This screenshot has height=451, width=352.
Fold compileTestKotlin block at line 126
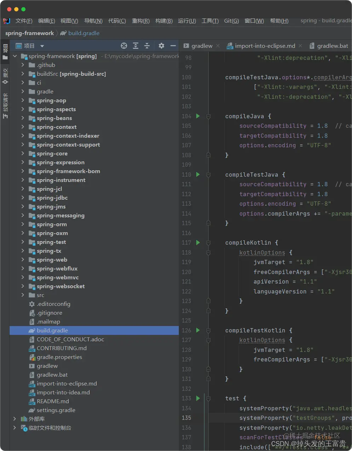pos(209,330)
